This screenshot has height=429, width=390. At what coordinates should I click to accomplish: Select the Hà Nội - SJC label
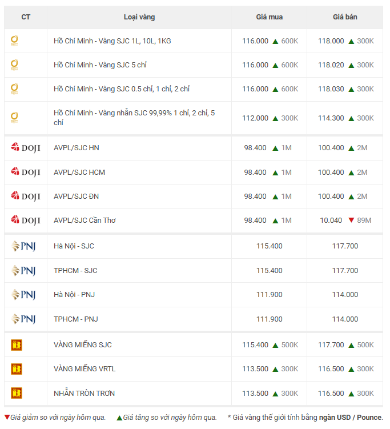point(74,246)
